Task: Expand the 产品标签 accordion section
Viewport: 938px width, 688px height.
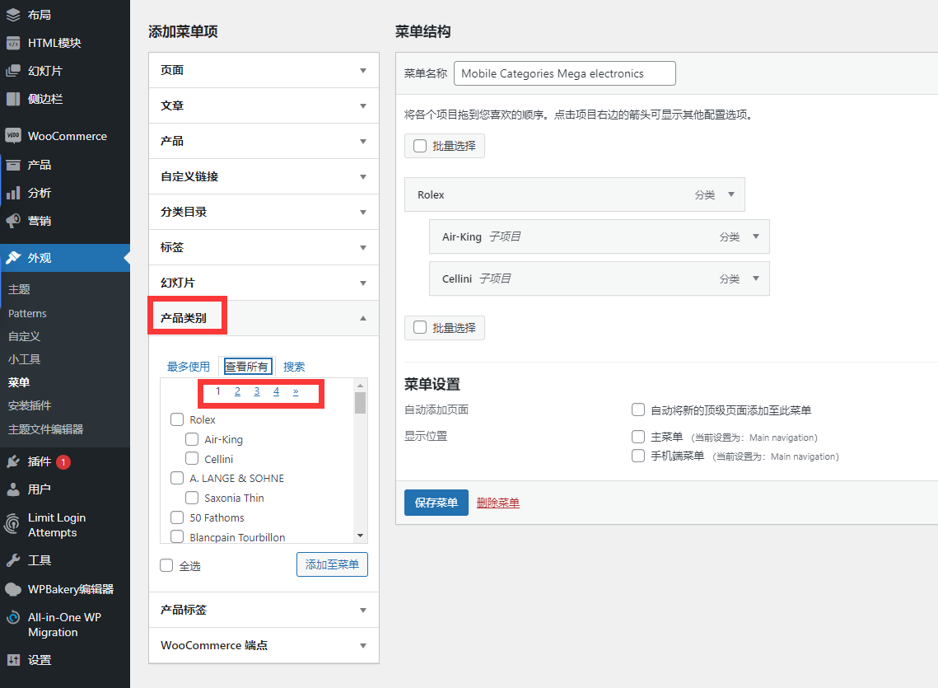Action: (x=264, y=610)
